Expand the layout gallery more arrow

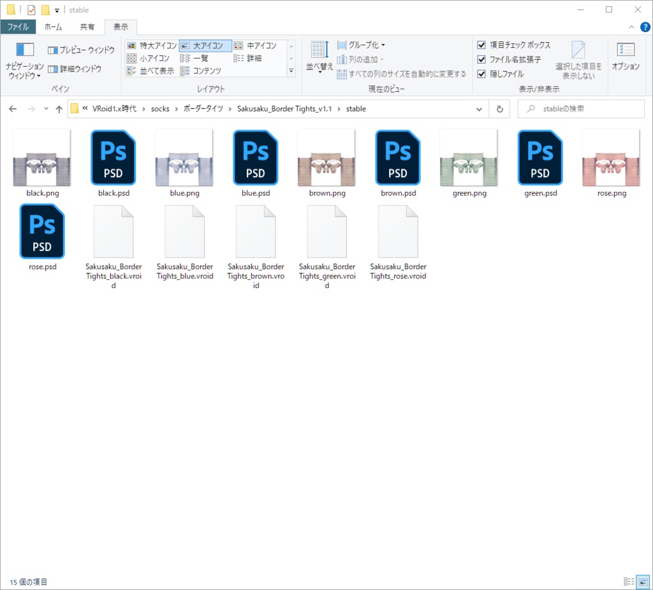[291, 71]
